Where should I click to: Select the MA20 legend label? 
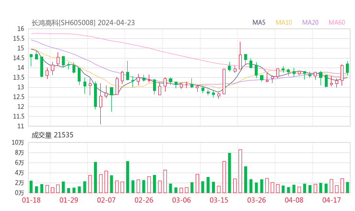pos(310,23)
